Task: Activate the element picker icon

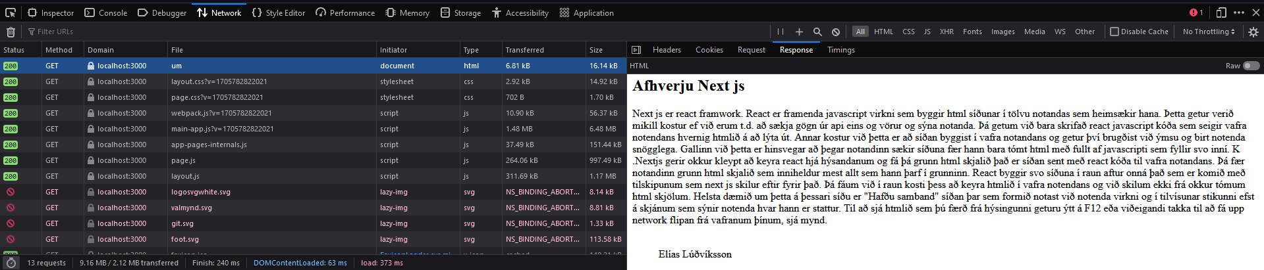Action: tap(11, 12)
